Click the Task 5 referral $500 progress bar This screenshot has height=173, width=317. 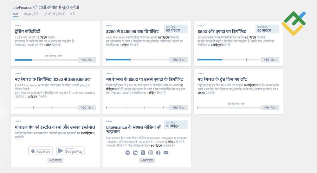click(x=138, y=108)
